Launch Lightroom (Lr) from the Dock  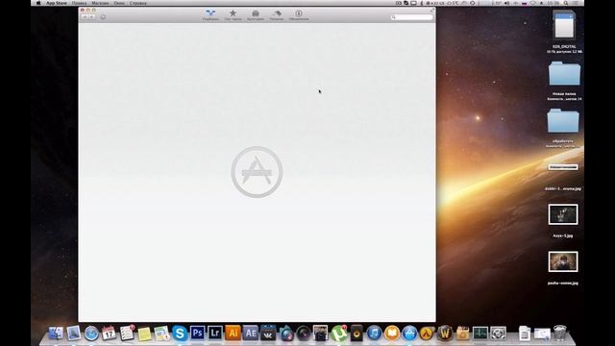tap(215, 334)
